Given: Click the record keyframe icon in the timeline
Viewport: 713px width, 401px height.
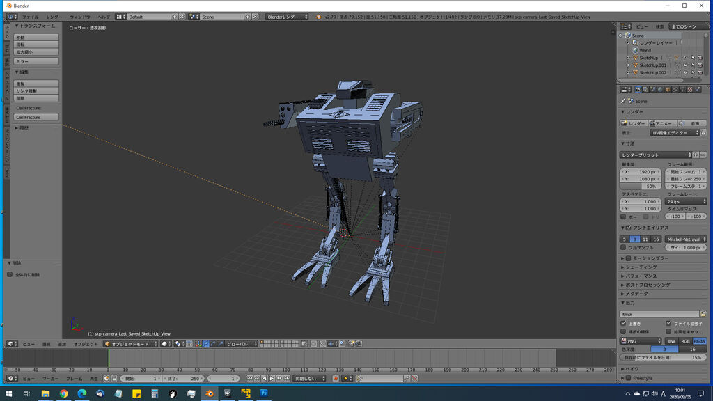Looking at the screenshot, I should [x=336, y=378].
